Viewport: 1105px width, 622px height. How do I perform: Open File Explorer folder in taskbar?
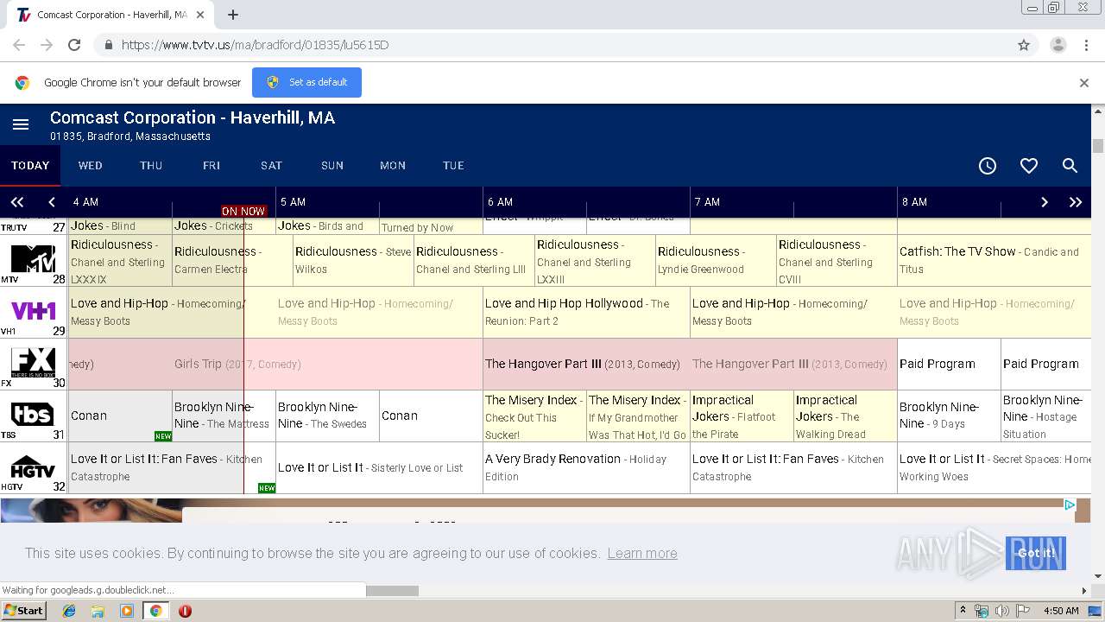pyautogui.click(x=98, y=611)
